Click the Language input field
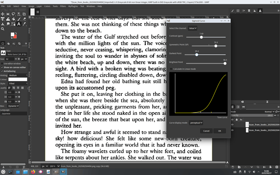 pyautogui.click(x=13, y=114)
